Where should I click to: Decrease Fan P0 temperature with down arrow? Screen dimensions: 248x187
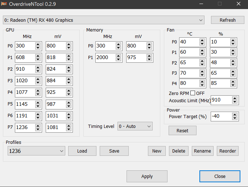(202, 44)
